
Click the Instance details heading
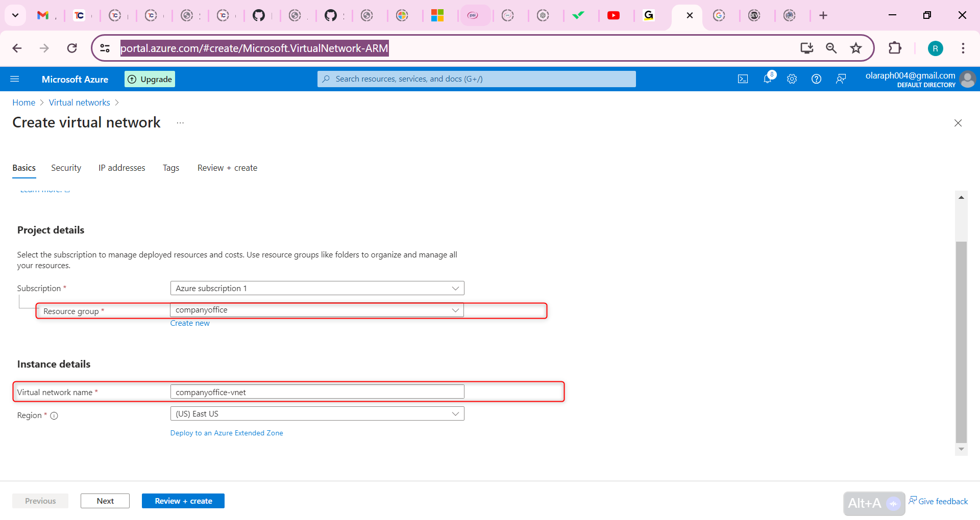(54, 364)
